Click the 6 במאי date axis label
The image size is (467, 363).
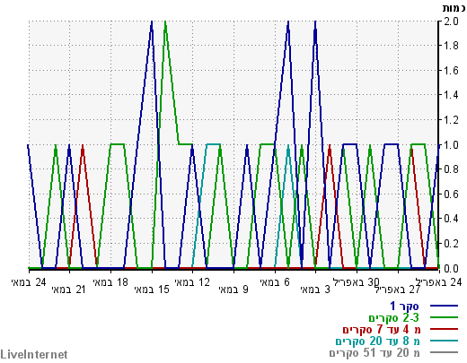[x=275, y=282]
